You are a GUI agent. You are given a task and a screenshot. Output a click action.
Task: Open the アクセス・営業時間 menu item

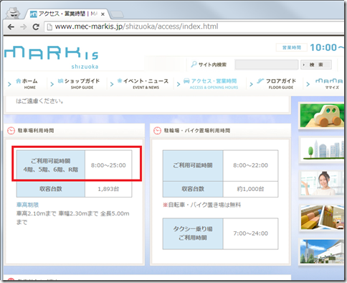(211, 83)
